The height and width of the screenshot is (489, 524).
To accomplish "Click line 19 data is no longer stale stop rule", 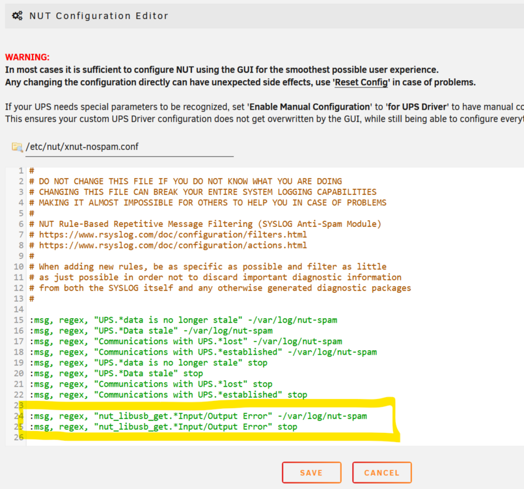I will tap(148, 363).
